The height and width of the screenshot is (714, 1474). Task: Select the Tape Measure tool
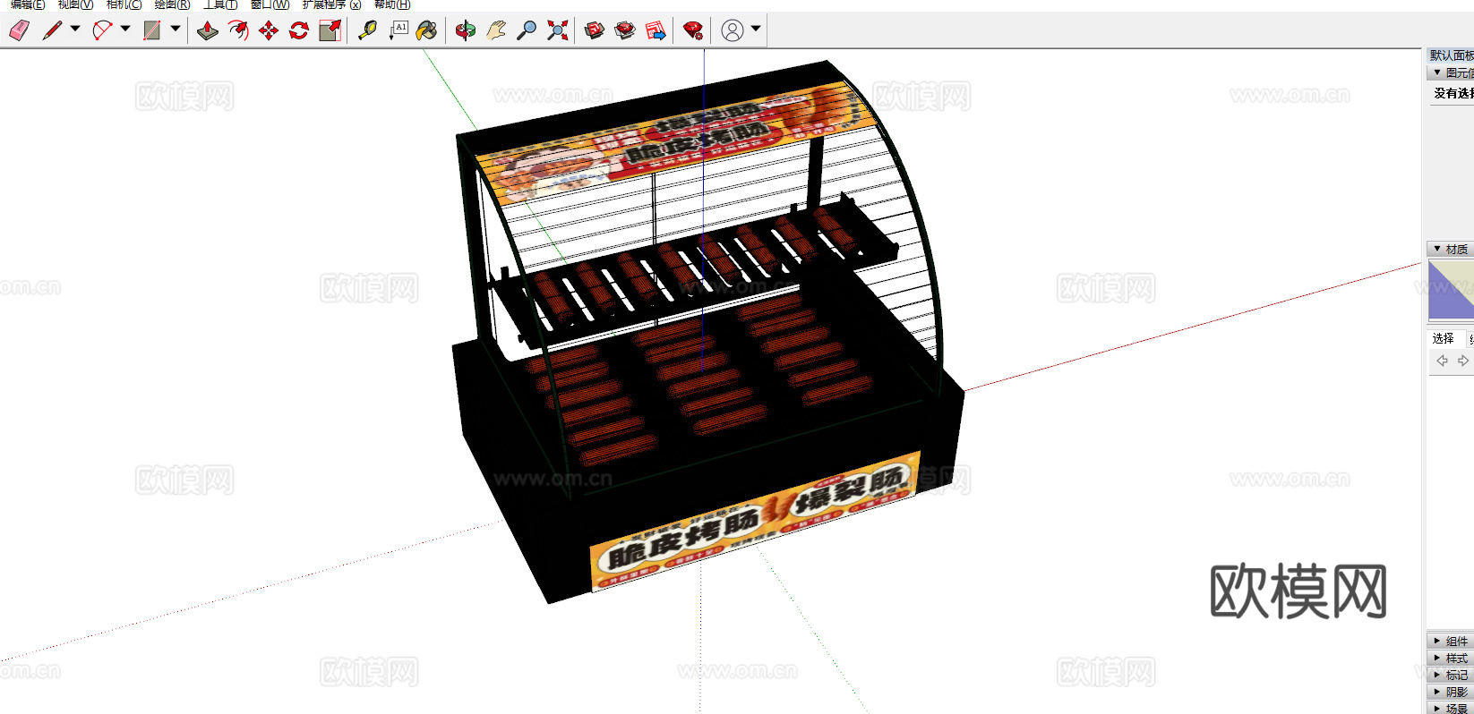tap(367, 30)
